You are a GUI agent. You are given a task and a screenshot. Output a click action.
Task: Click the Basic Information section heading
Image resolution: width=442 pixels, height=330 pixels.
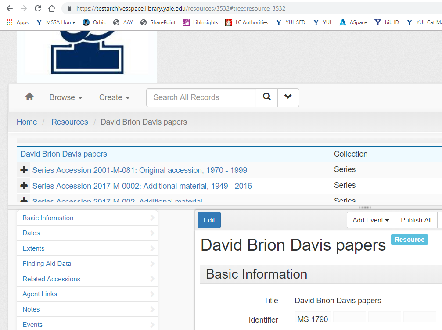256,274
